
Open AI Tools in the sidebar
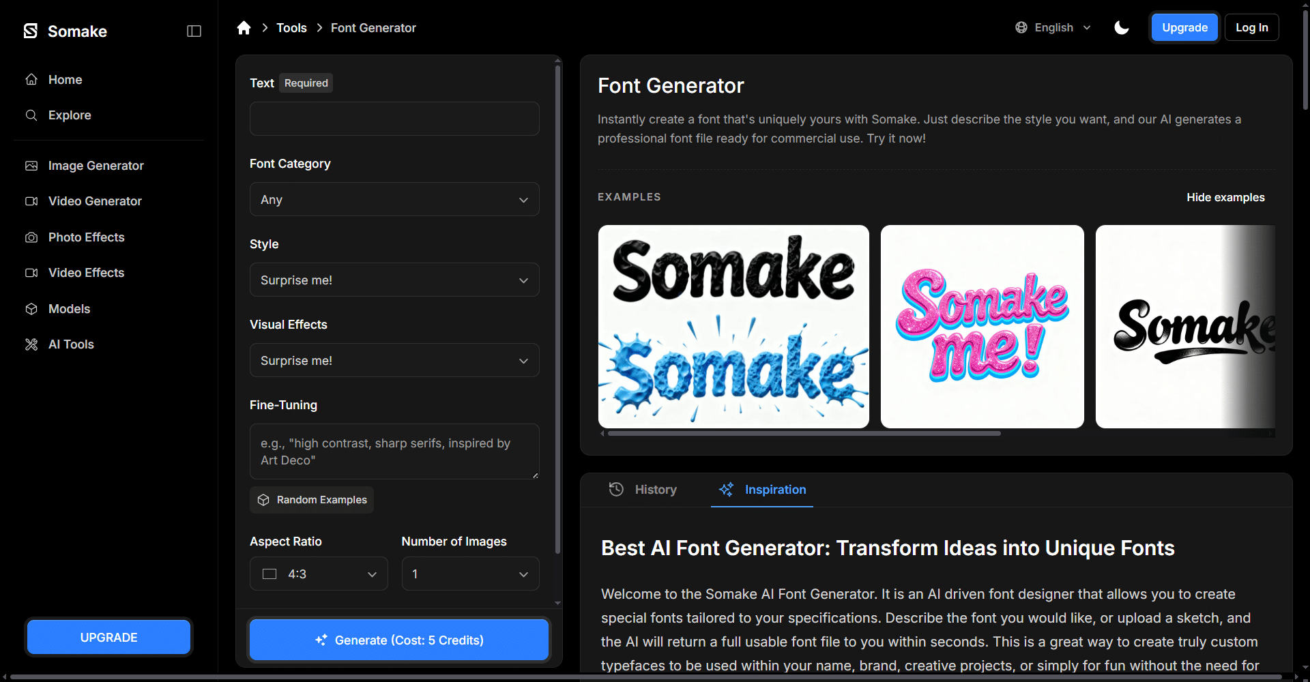click(71, 344)
